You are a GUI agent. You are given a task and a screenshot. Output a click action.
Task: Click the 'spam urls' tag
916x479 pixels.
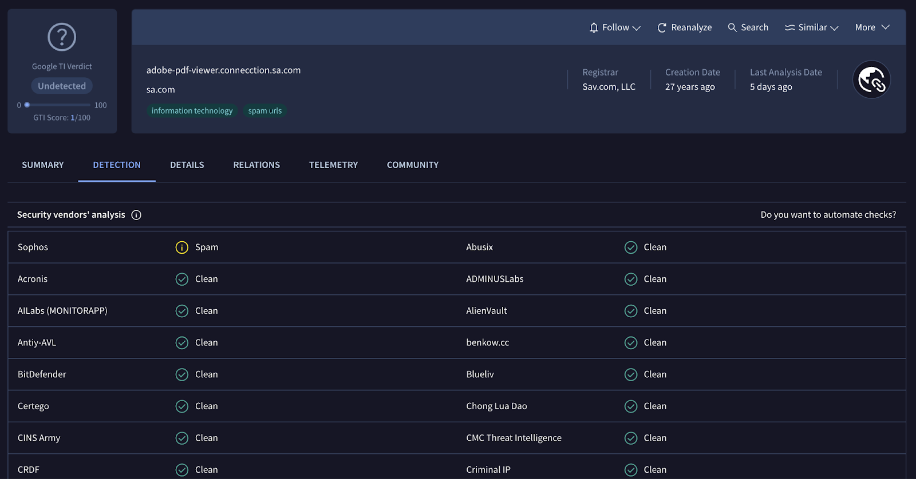point(265,111)
